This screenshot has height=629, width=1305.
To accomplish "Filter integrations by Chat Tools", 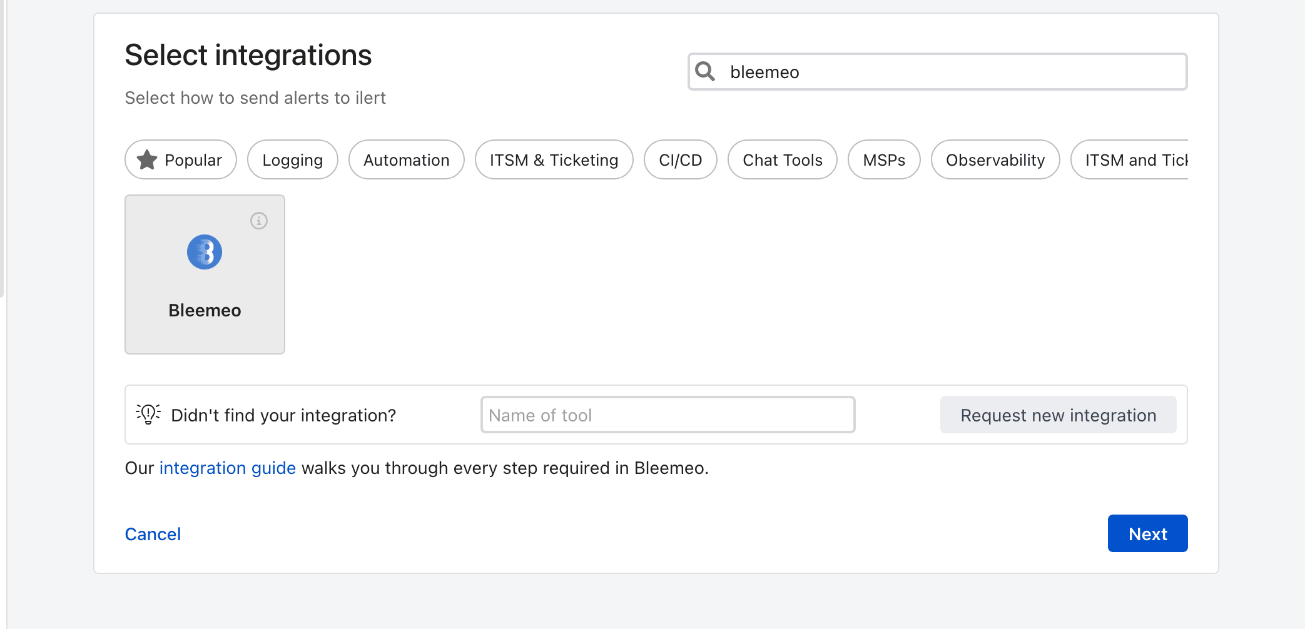I will (783, 159).
